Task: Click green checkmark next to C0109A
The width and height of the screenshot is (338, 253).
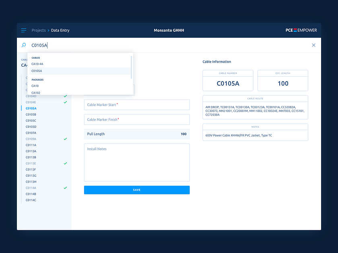Action: [x=65, y=139]
